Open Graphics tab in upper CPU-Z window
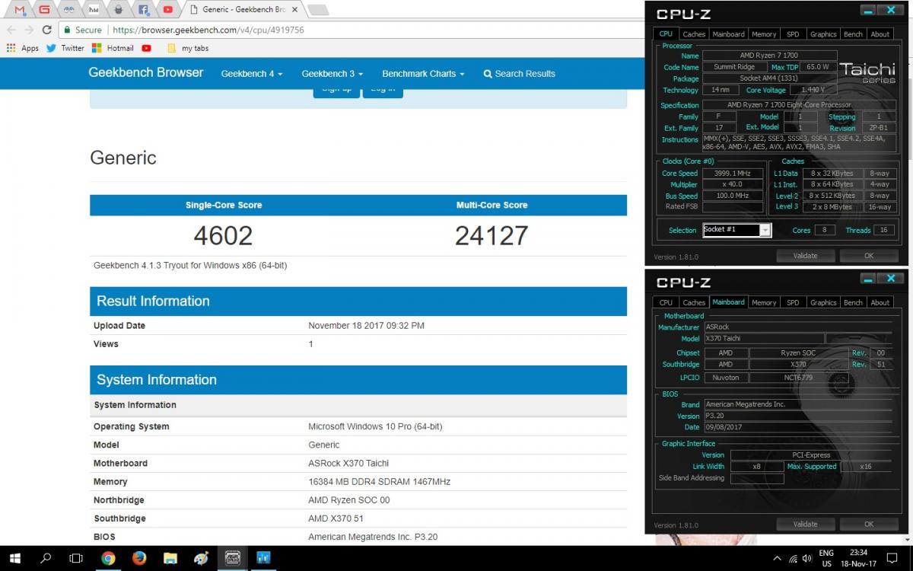The image size is (913, 571). 823,34
